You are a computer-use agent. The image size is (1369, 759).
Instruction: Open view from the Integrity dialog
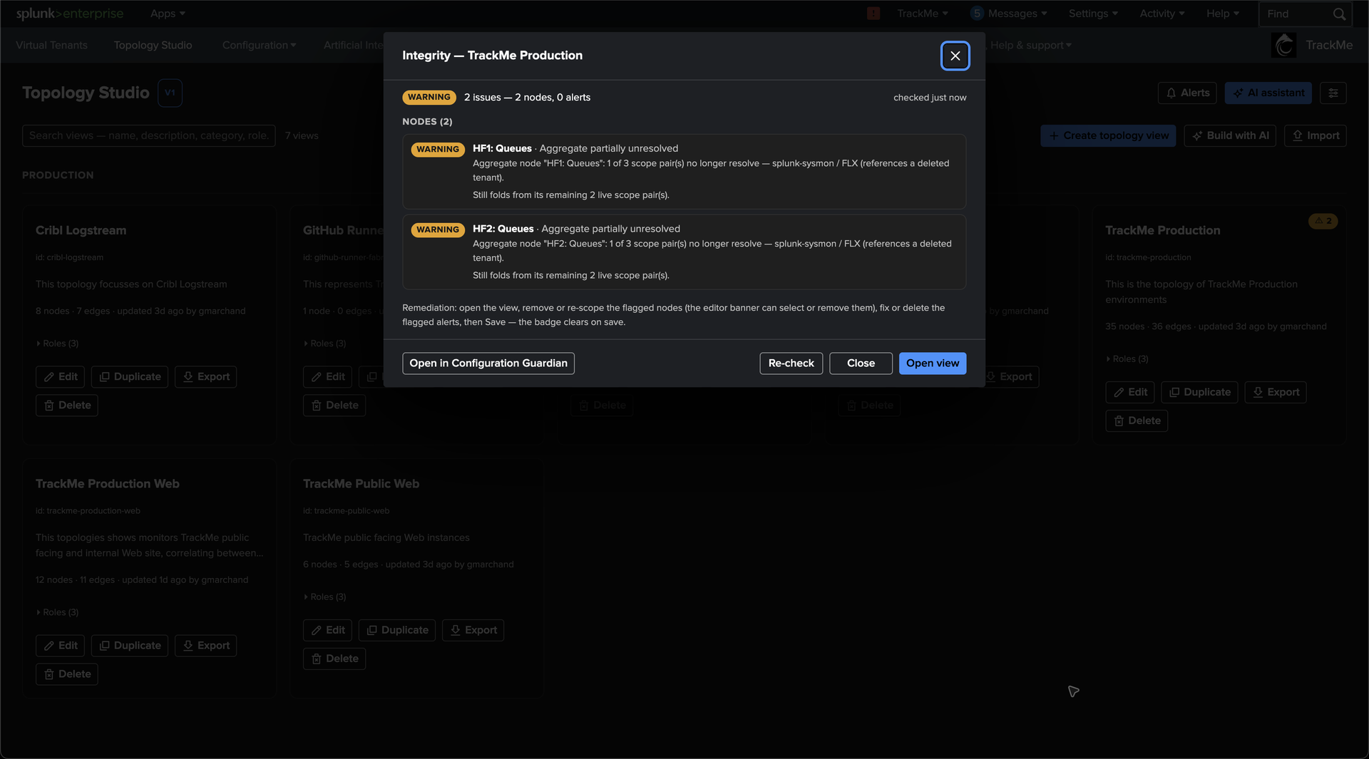tap(932, 363)
